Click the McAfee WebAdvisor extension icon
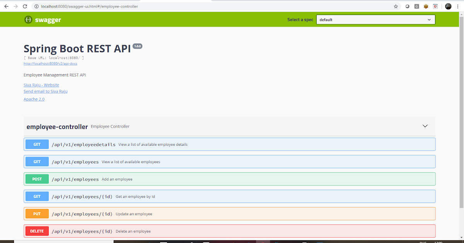 point(435,6)
